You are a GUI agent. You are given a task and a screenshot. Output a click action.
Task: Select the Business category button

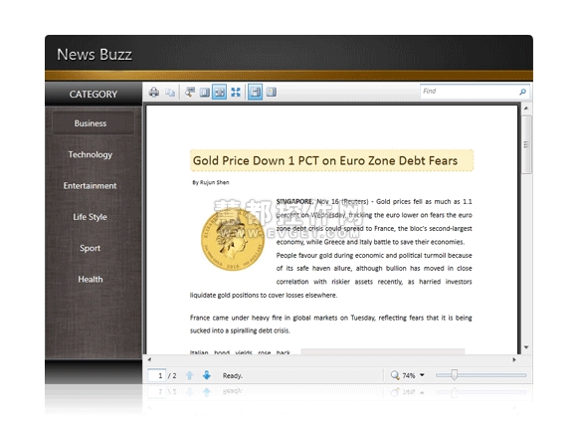pyautogui.click(x=94, y=123)
